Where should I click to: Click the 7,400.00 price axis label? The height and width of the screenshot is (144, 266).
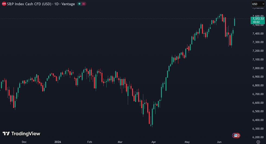pos(258,34)
